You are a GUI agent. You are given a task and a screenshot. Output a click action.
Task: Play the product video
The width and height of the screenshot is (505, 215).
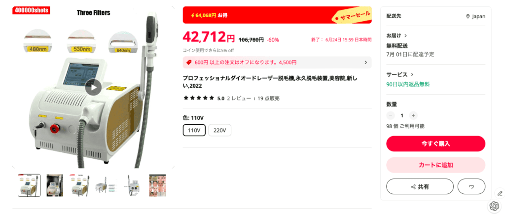point(93,87)
